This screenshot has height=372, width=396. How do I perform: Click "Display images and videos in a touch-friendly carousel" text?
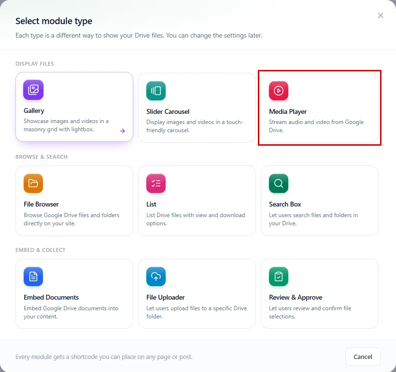(x=195, y=126)
